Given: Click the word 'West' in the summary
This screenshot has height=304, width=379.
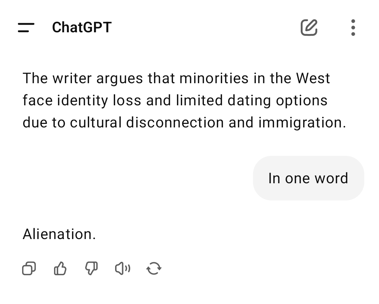Looking at the screenshot, I should pyautogui.click(x=313, y=78).
